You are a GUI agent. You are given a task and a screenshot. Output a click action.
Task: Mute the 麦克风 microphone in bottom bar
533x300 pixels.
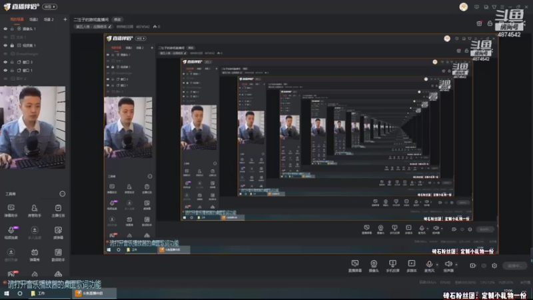point(429,265)
